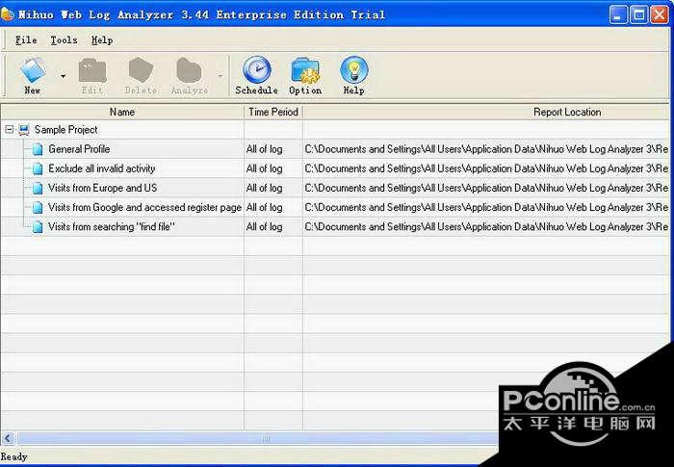The height and width of the screenshot is (467, 674).
Task: Open the Schedule clock tool
Action: pos(257,76)
